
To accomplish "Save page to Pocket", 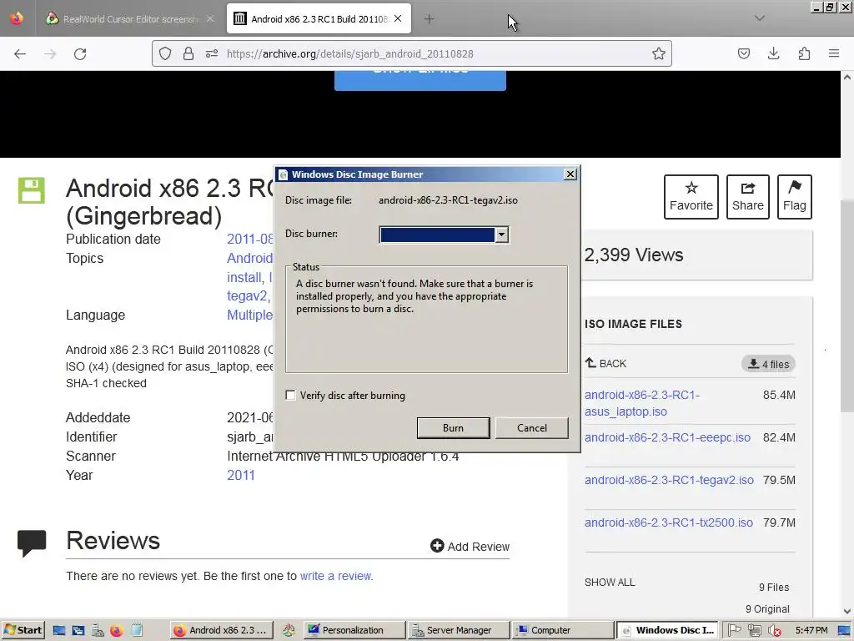I will [x=743, y=53].
